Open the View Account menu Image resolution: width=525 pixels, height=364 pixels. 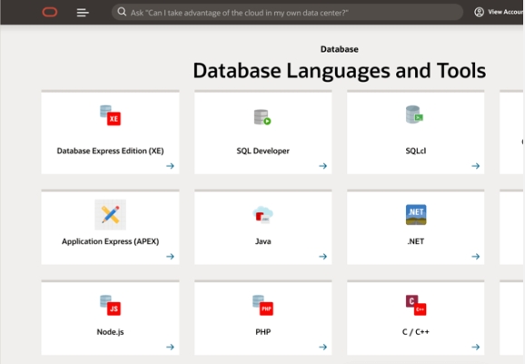click(499, 12)
